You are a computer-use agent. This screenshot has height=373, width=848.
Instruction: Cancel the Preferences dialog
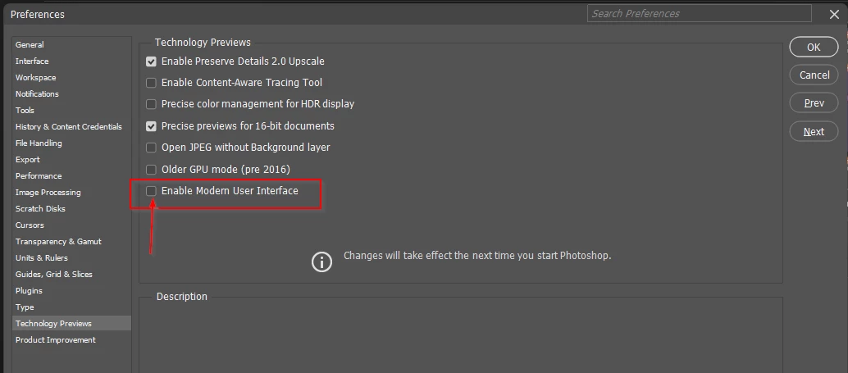pos(814,75)
